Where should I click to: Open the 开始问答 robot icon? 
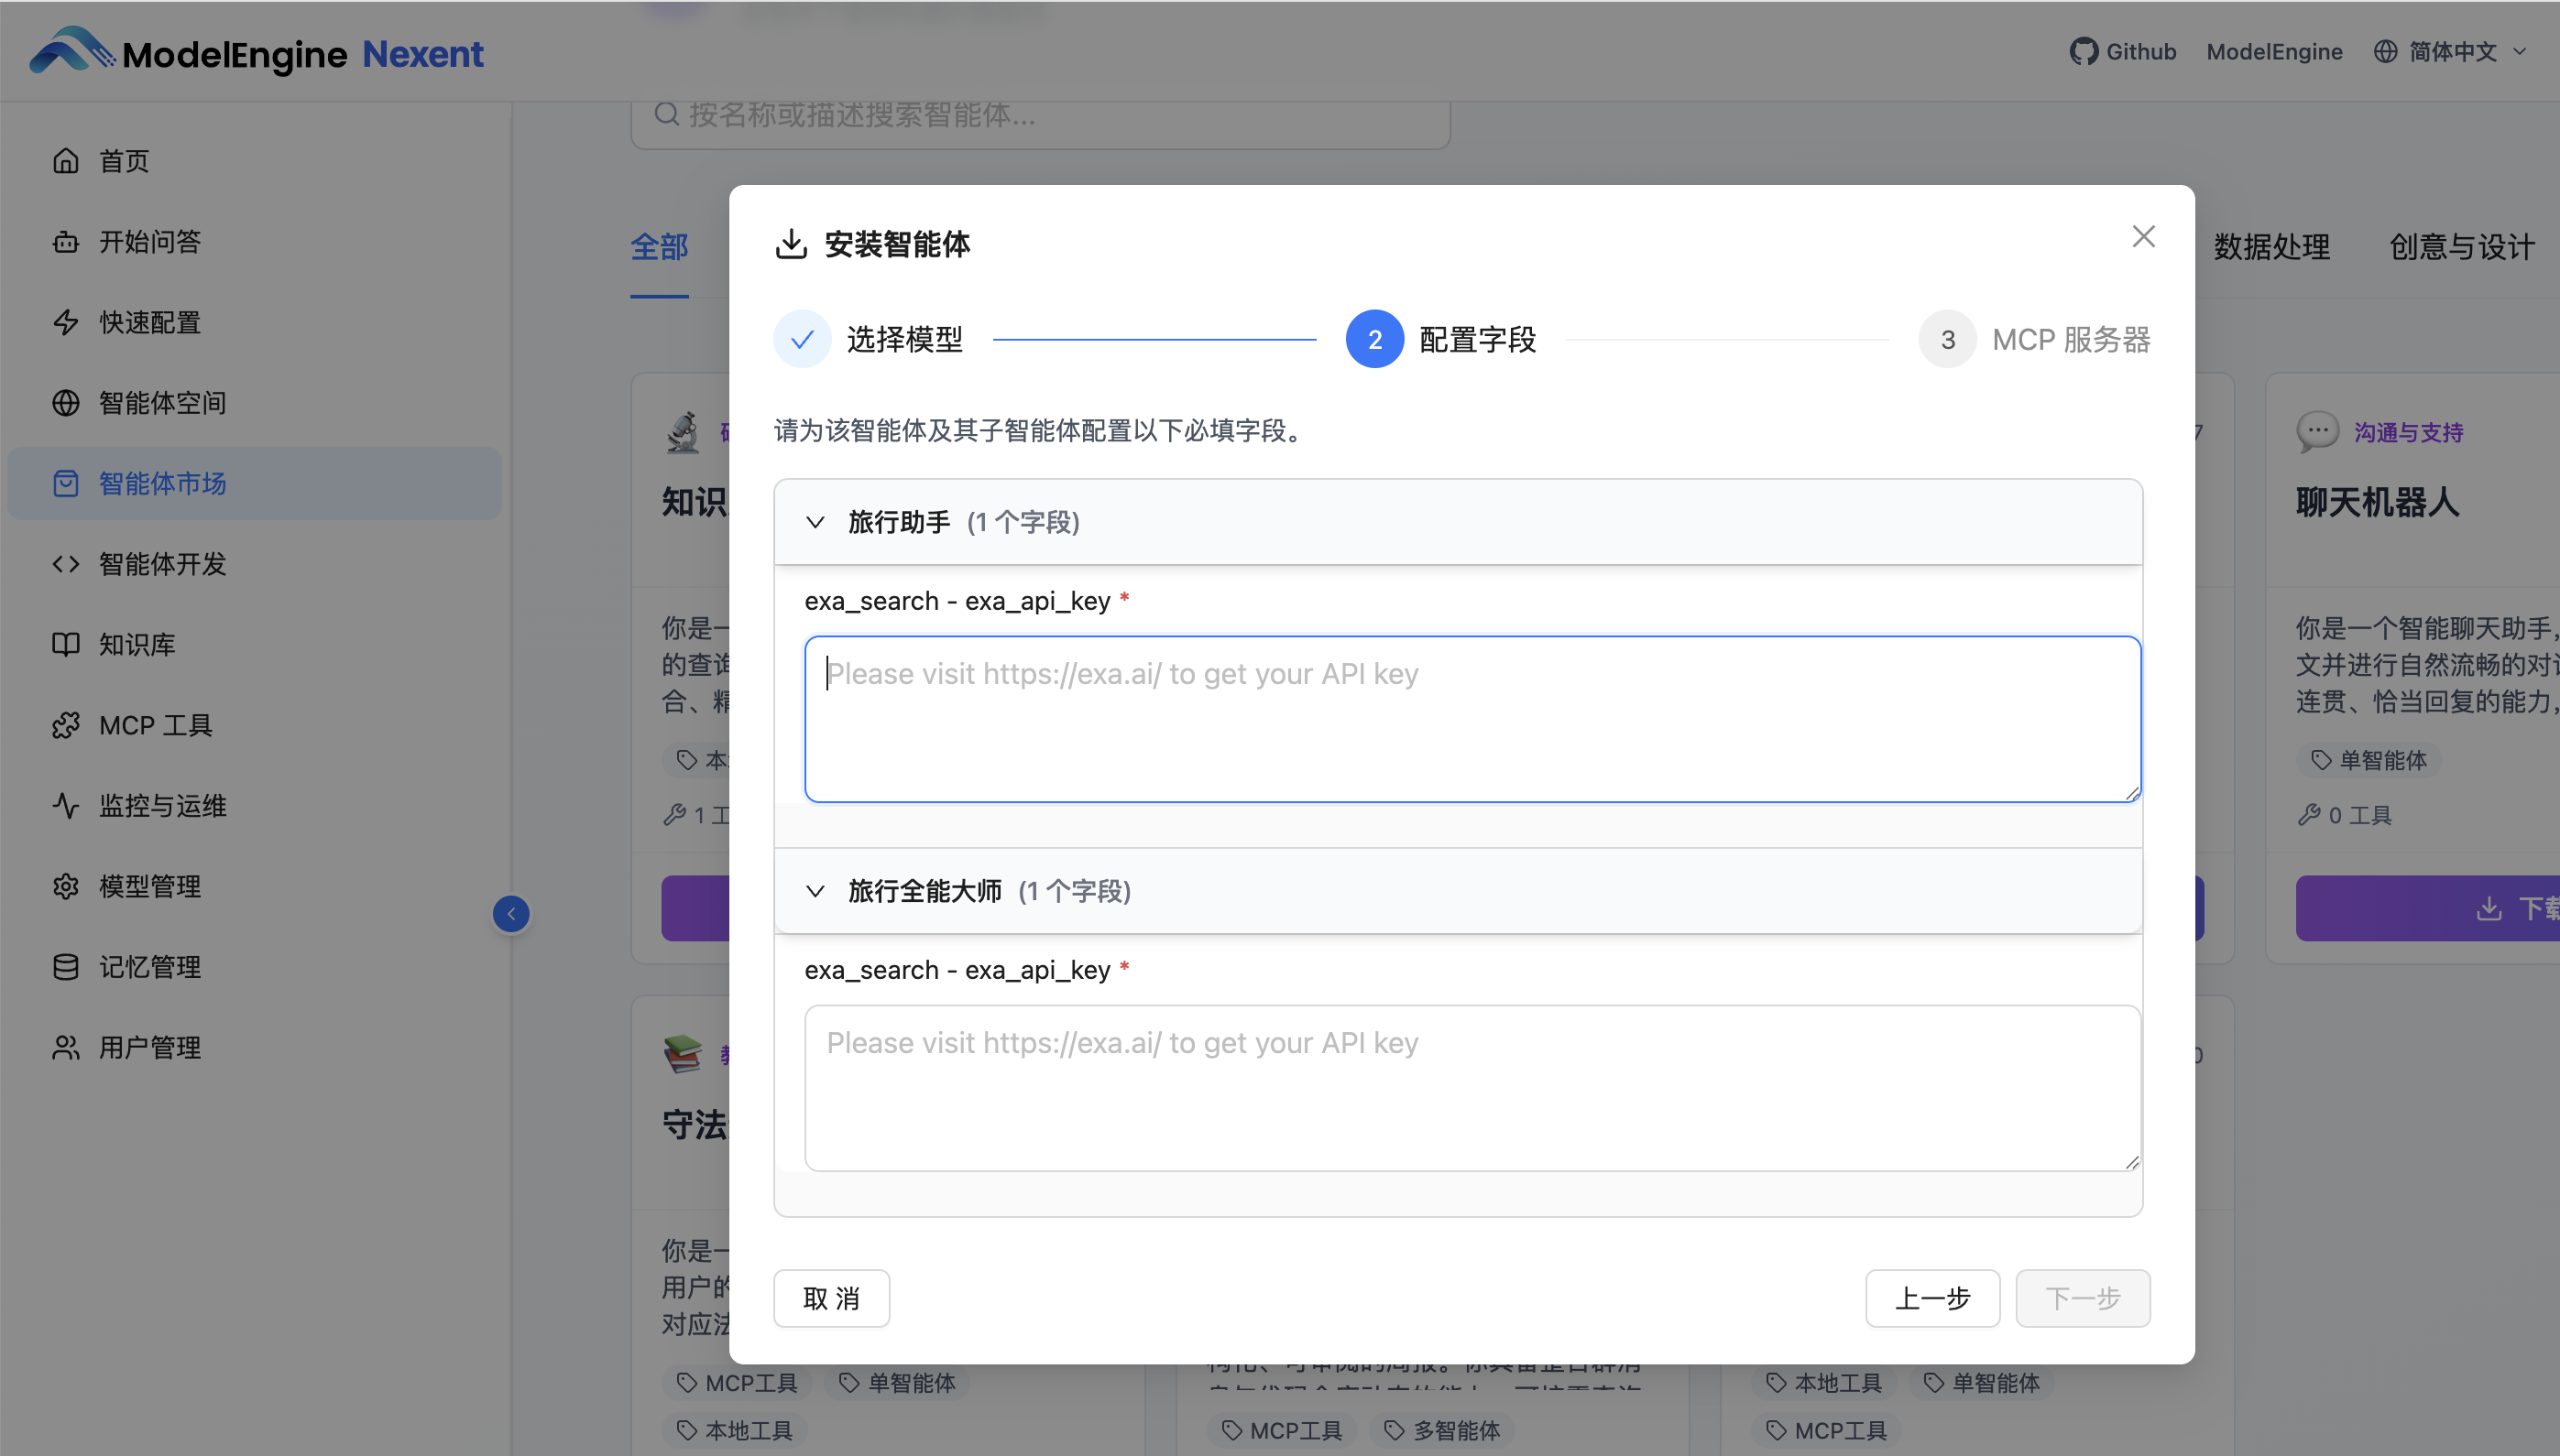(66, 242)
